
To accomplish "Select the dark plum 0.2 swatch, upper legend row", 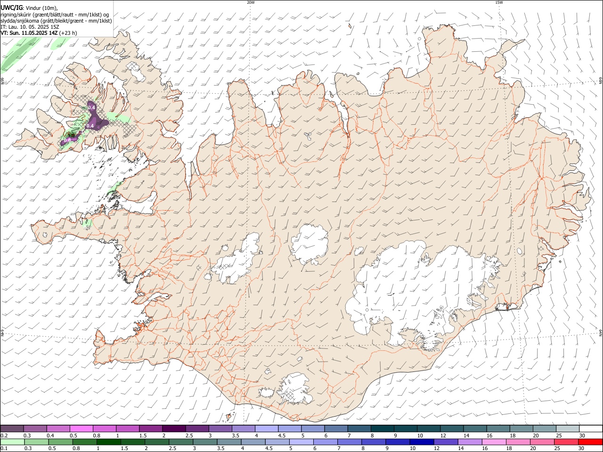I will click(x=12, y=428).
